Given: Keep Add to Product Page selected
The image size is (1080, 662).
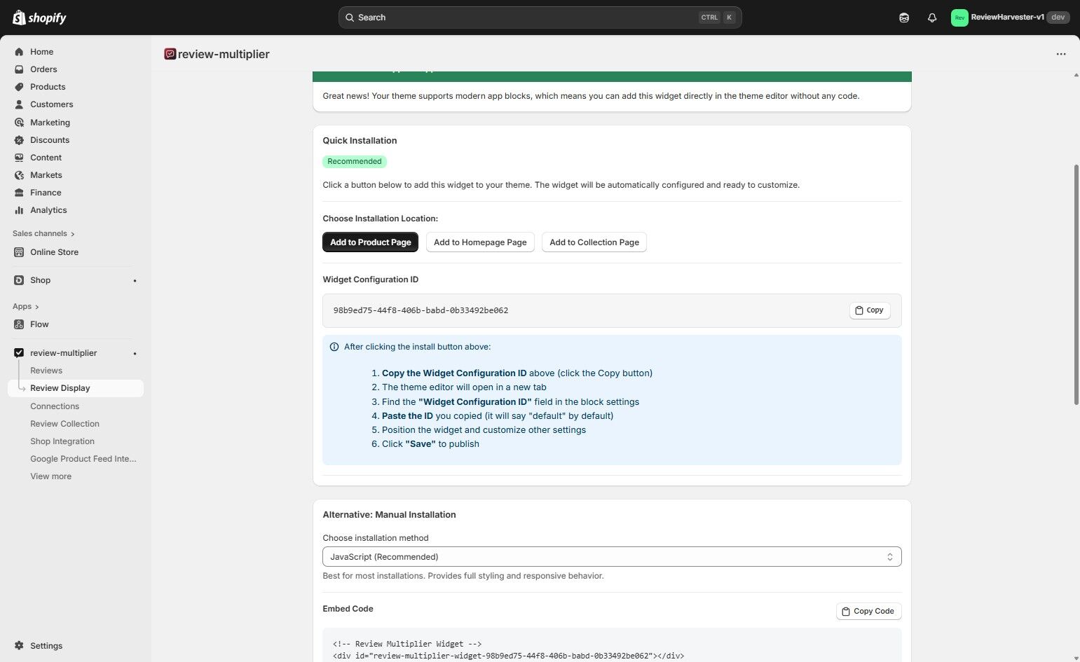Looking at the screenshot, I should [x=370, y=242].
